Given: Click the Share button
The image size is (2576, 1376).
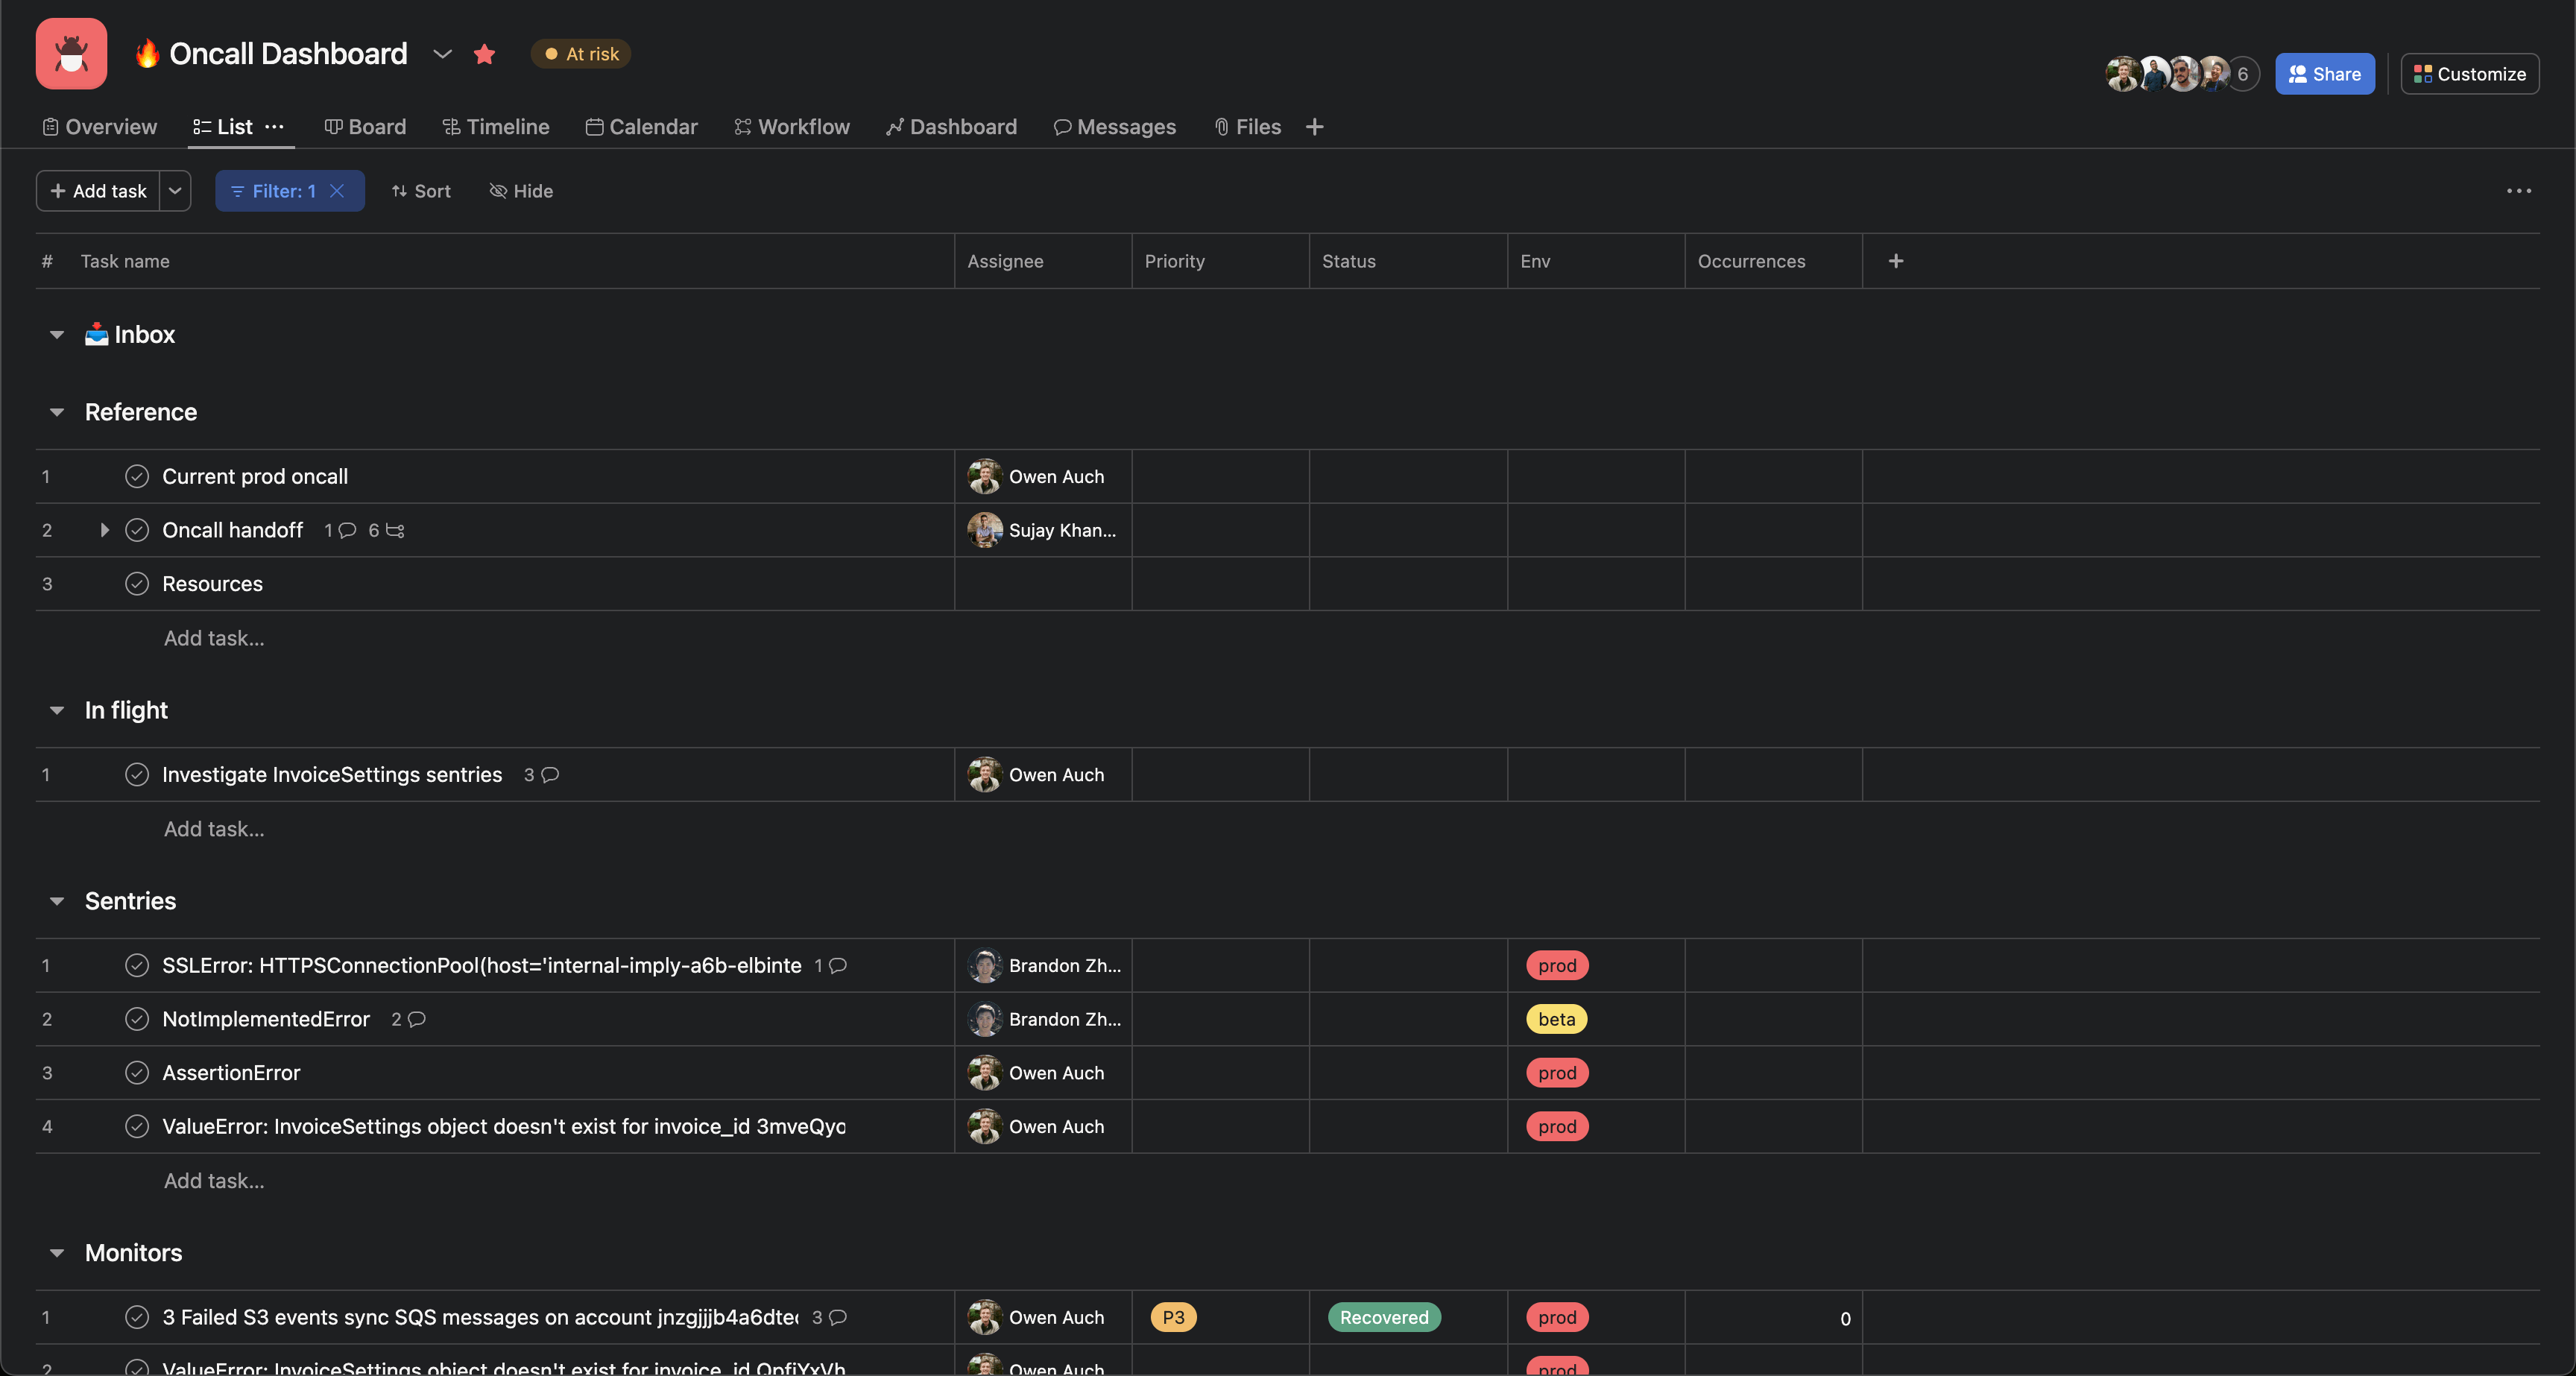Looking at the screenshot, I should click(2324, 73).
